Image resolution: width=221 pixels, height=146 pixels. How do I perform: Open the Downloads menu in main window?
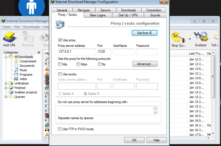(31, 27)
